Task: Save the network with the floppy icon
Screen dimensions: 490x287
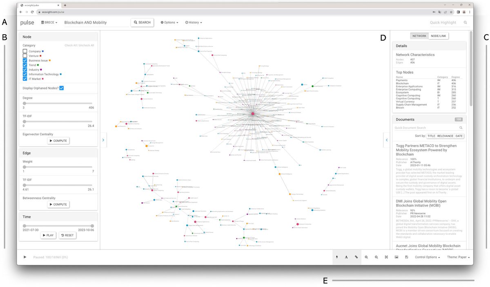Action: (406, 257)
